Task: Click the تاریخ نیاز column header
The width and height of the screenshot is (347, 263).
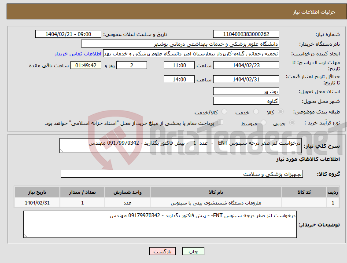Action: click(37, 192)
